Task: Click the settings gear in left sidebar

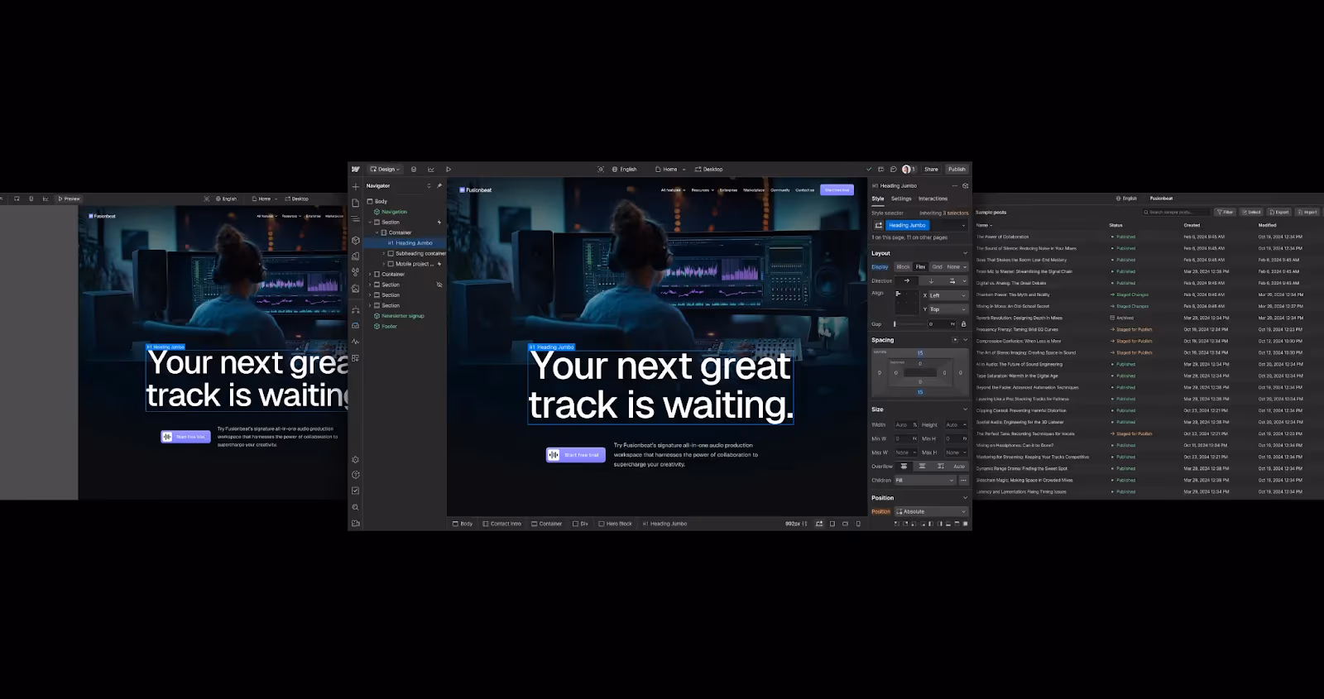Action: pos(356,459)
